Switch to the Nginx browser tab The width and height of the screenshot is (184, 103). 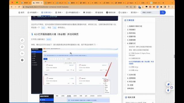pos(131,3)
